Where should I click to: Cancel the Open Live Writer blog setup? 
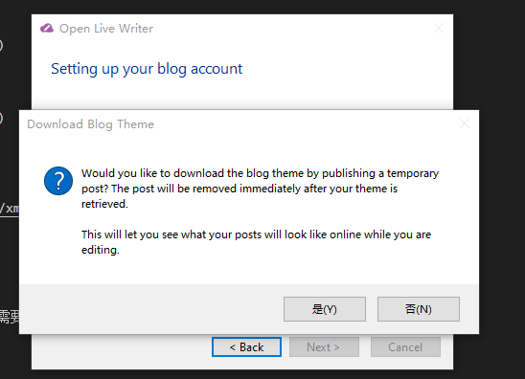(405, 346)
